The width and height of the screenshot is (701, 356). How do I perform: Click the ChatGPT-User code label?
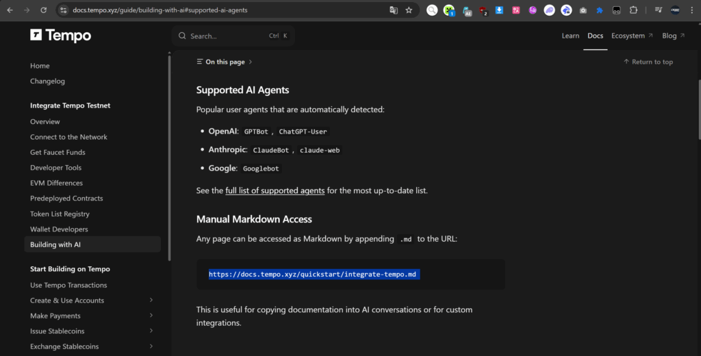pyautogui.click(x=303, y=131)
